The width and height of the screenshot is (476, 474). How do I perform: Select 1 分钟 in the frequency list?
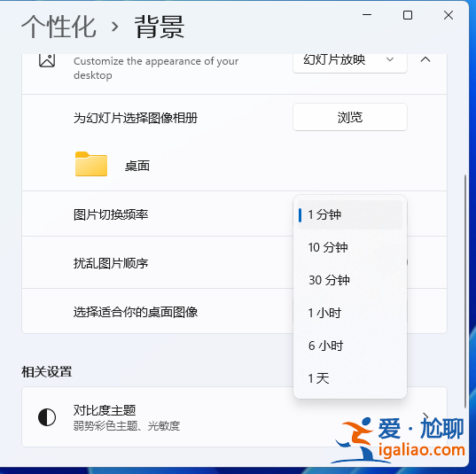tap(350, 214)
